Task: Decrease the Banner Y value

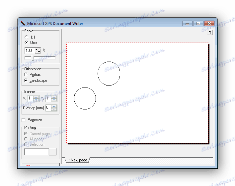Action: click(x=54, y=100)
